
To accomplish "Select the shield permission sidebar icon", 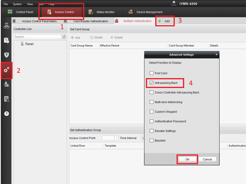I will tap(7, 55).
